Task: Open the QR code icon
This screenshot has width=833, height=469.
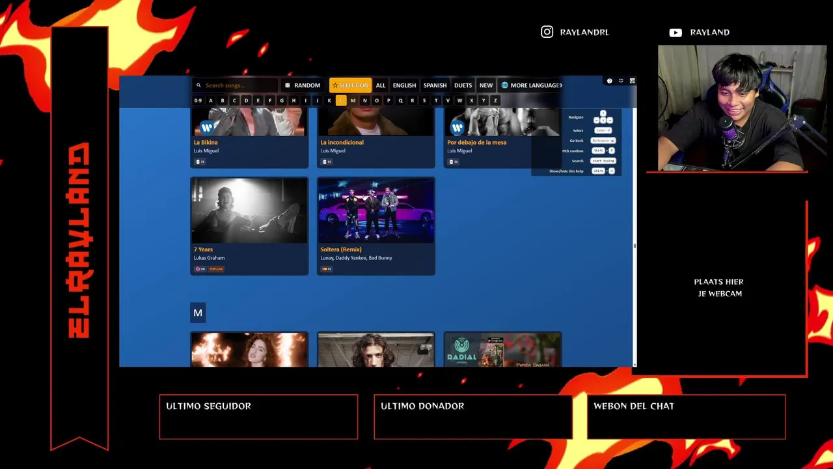Action: [x=632, y=81]
